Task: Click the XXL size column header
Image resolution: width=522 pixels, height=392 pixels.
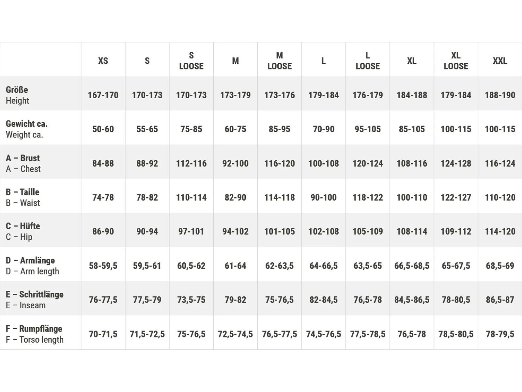Action: pyautogui.click(x=500, y=61)
